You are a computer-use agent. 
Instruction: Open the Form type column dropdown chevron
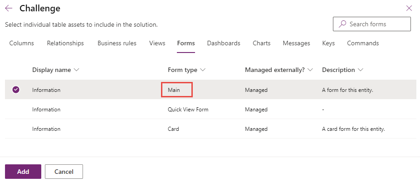click(x=202, y=70)
